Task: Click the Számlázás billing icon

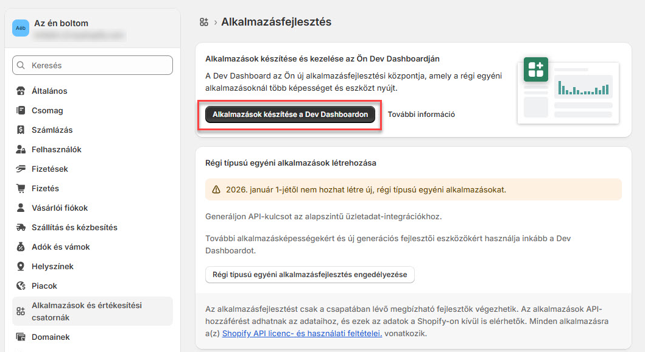Action: click(x=21, y=130)
